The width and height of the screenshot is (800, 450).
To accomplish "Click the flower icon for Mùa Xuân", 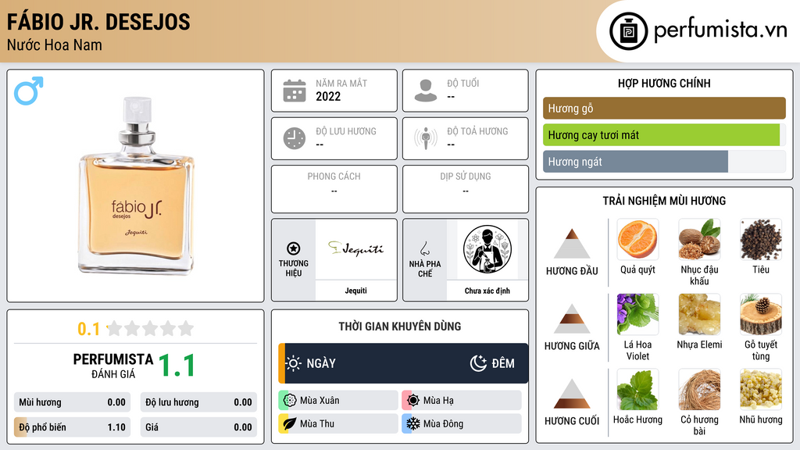I will tap(290, 401).
